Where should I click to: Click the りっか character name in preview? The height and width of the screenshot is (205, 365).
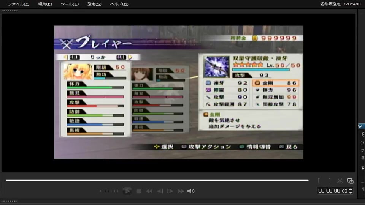pyautogui.click(x=98, y=57)
